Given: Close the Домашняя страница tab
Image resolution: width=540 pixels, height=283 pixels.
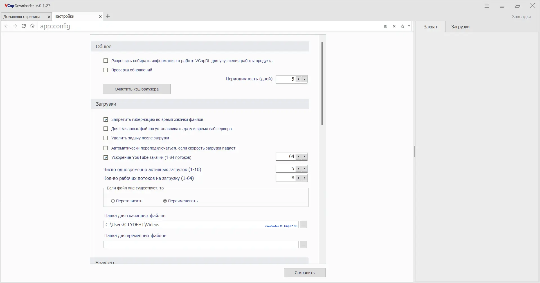Looking at the screenshot, I should coord(49,17).
